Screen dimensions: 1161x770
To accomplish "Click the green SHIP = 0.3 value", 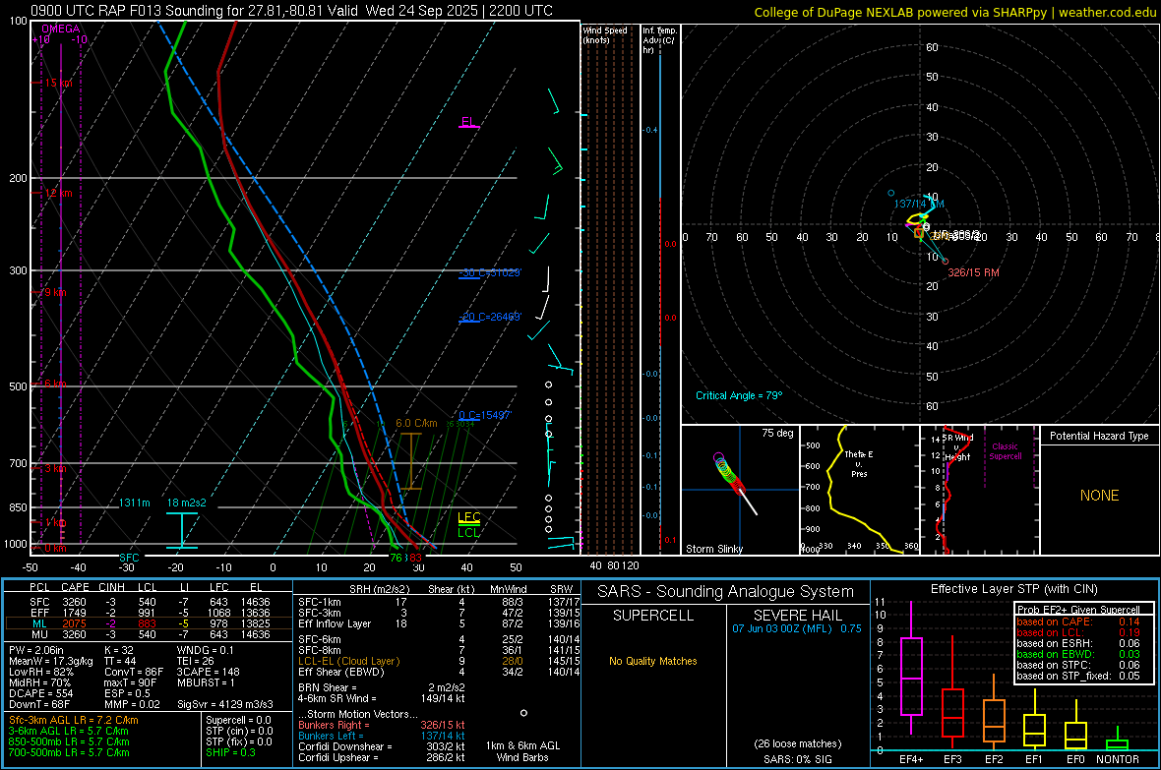I will click(230, 752).
